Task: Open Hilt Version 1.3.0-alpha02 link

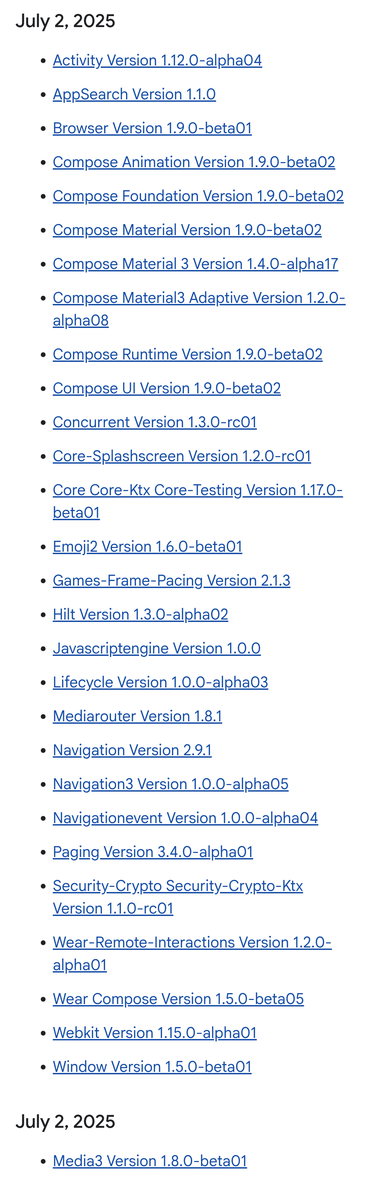Action: [x=140, y=614]
